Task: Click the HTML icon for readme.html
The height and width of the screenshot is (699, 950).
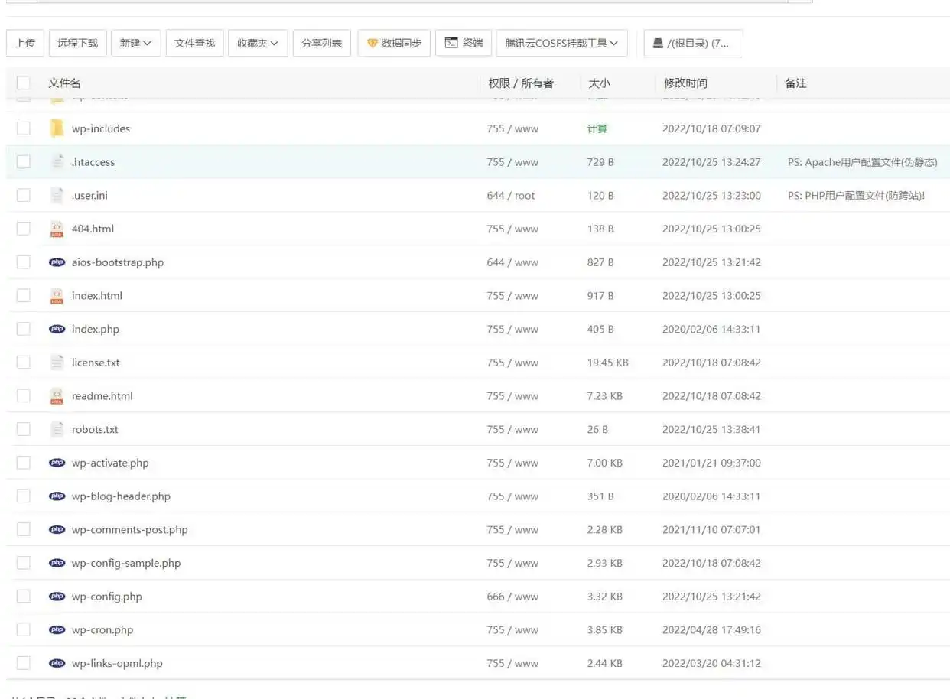Action: [57, 396]
